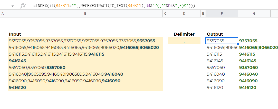This screenshot has height=109, width=278.
Task: Select green bold cell 9416145
Action: pos(254,61)
